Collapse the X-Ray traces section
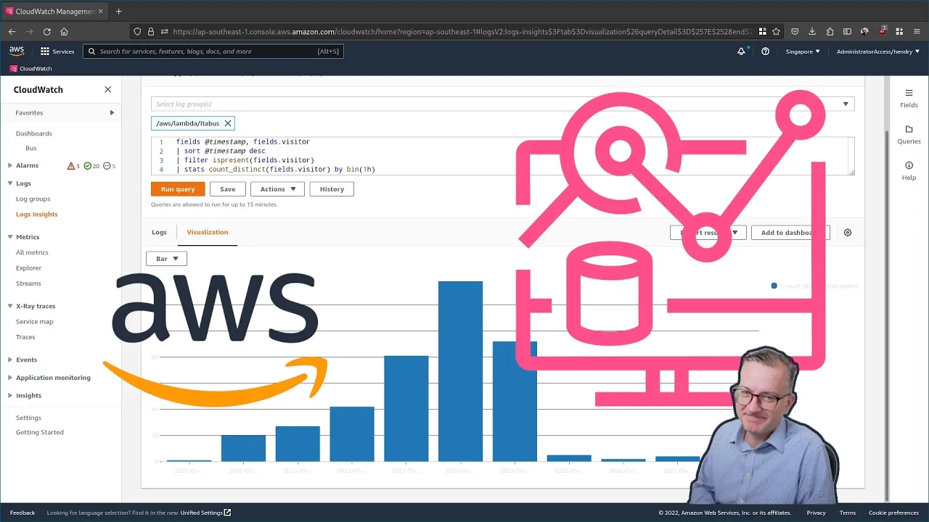Image resolution: width=929 pixels, height=522 pixels. (x=10, y=306)
